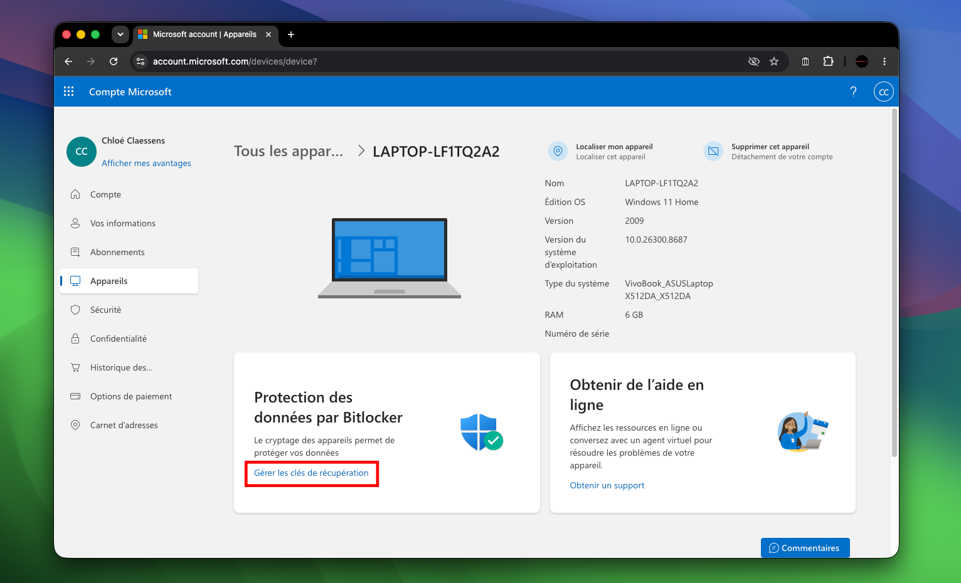Open a new browser tab
961x583 pixels.
[291, 34]
